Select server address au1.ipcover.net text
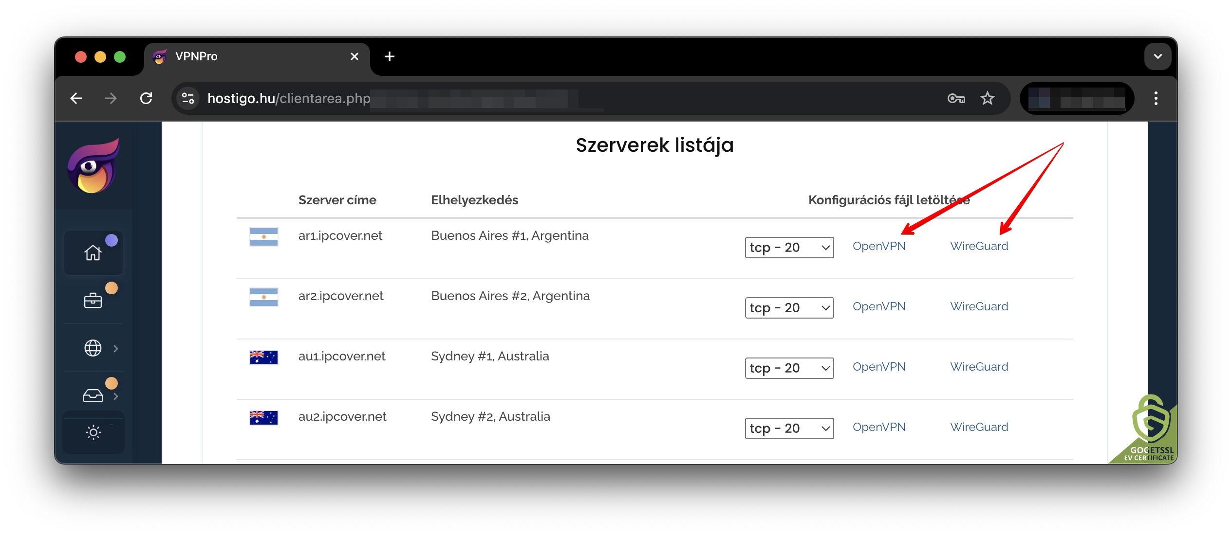Image resolution: width=1232 pixels, height=536 pixels. pos(341,357)
